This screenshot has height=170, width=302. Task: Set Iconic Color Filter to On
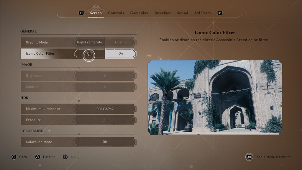tap(121, 53)
